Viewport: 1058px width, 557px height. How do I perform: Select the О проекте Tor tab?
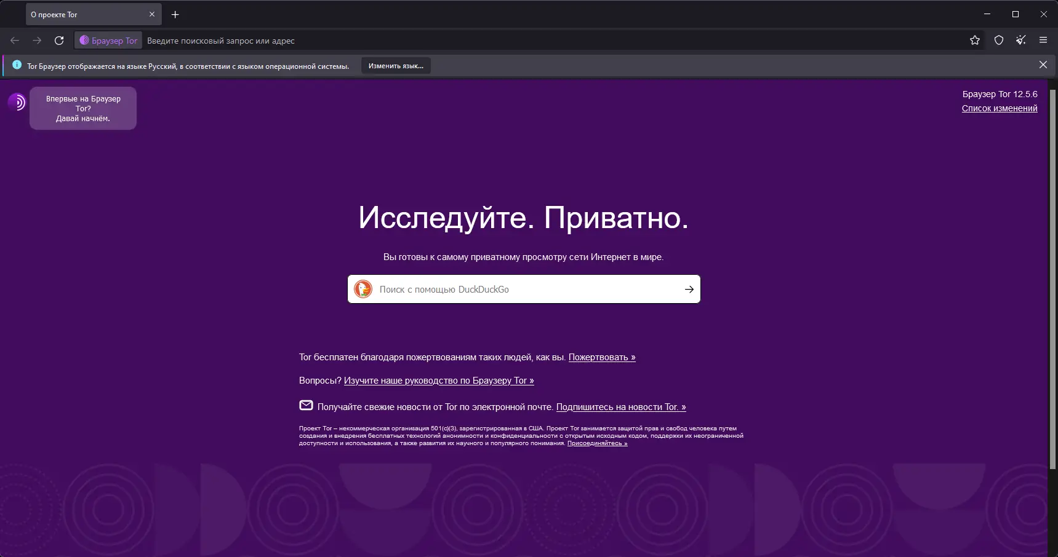tap(94, 15)
